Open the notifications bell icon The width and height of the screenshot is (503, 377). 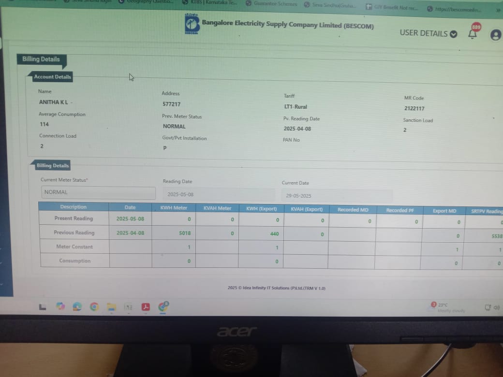(x=472, y=34)
